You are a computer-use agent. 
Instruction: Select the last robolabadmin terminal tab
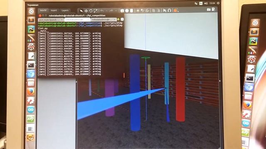pos(104,19)
